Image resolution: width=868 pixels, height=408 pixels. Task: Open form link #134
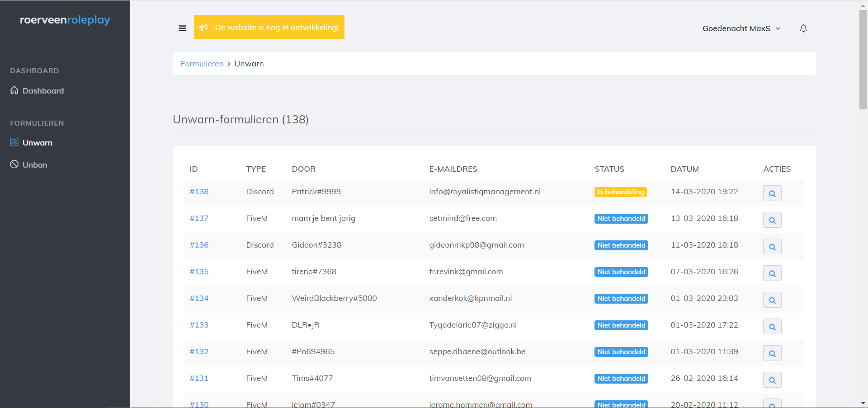199,298
